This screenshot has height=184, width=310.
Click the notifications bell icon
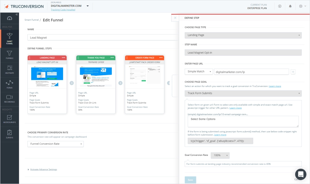click(x=290, y=6)
